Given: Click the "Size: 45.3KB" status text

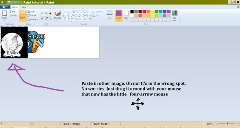Looking at the screenshot, I should pyautogui.click(x=101, y=124).
